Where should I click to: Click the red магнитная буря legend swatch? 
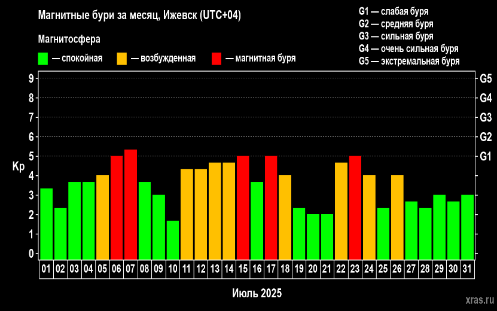217,59
